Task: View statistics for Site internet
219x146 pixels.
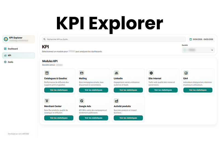Action: click(163, 90)
